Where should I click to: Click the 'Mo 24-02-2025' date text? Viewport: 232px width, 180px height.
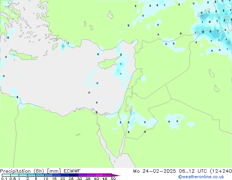[154, 171]
